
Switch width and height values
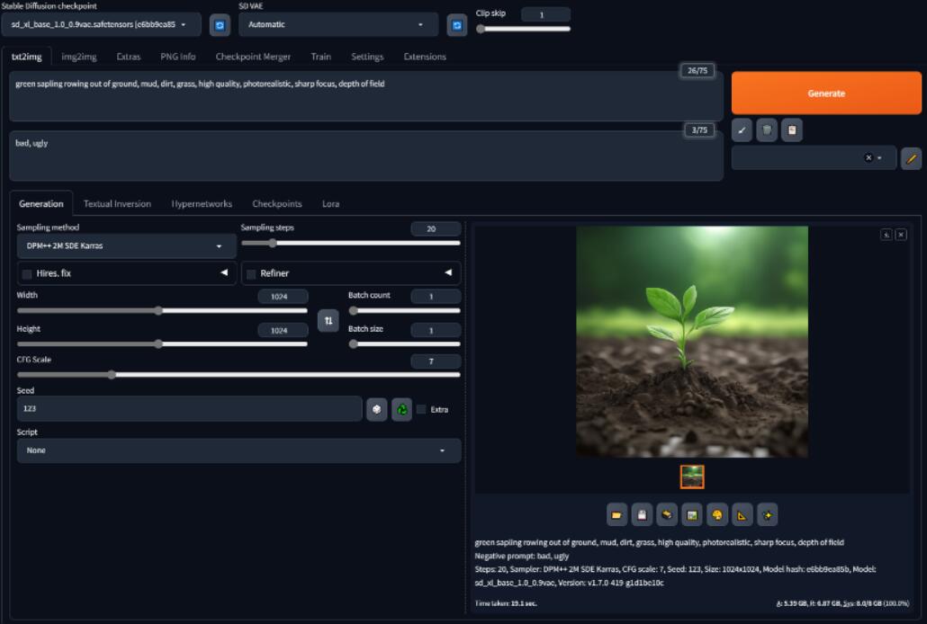tap(328, 321)
